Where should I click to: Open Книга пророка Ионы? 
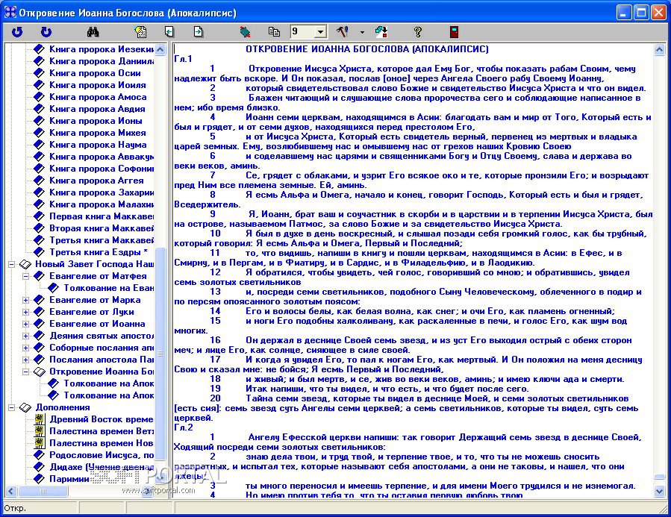click(x=96, y=121)
